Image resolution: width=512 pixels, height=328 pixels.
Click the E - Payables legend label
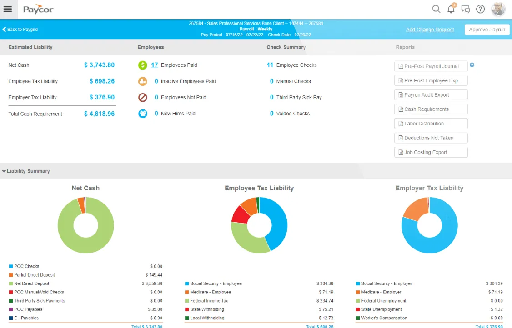point(26,318)
